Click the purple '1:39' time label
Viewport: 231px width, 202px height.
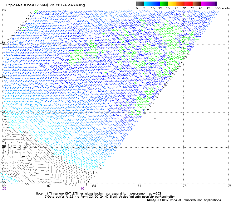coord(3,189)
